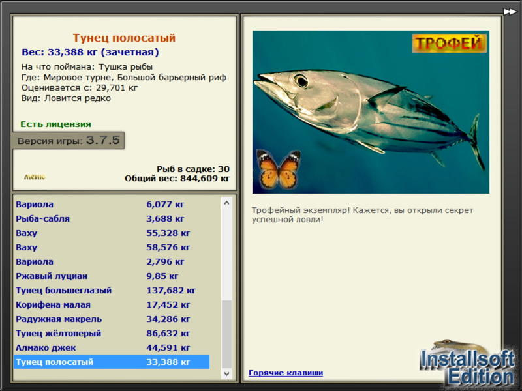Click the fish list scrollbar thumb

226,334
